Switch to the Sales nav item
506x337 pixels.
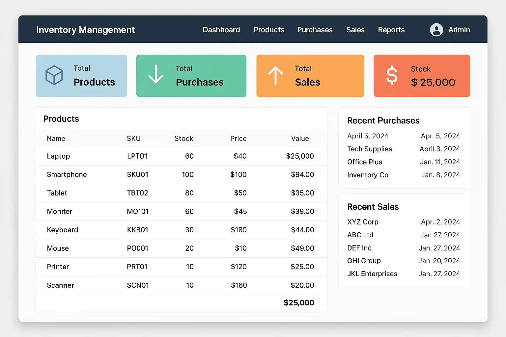pyautogui.click(x=355, y=30)
